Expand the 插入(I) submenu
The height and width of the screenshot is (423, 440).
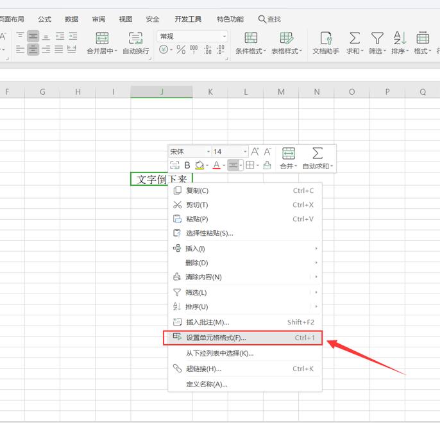coord(245,249)
